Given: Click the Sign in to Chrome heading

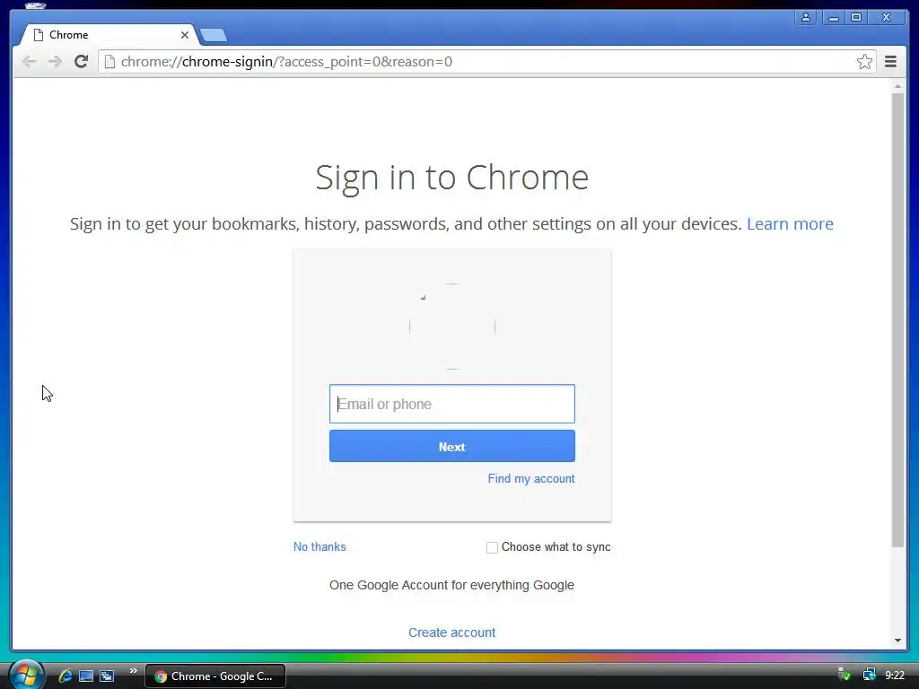Looking at the screenshot, I should (x=452, y=178).
